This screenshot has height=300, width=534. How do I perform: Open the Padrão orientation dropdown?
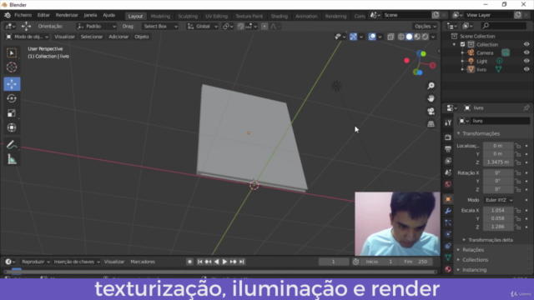tap(97, 26)
